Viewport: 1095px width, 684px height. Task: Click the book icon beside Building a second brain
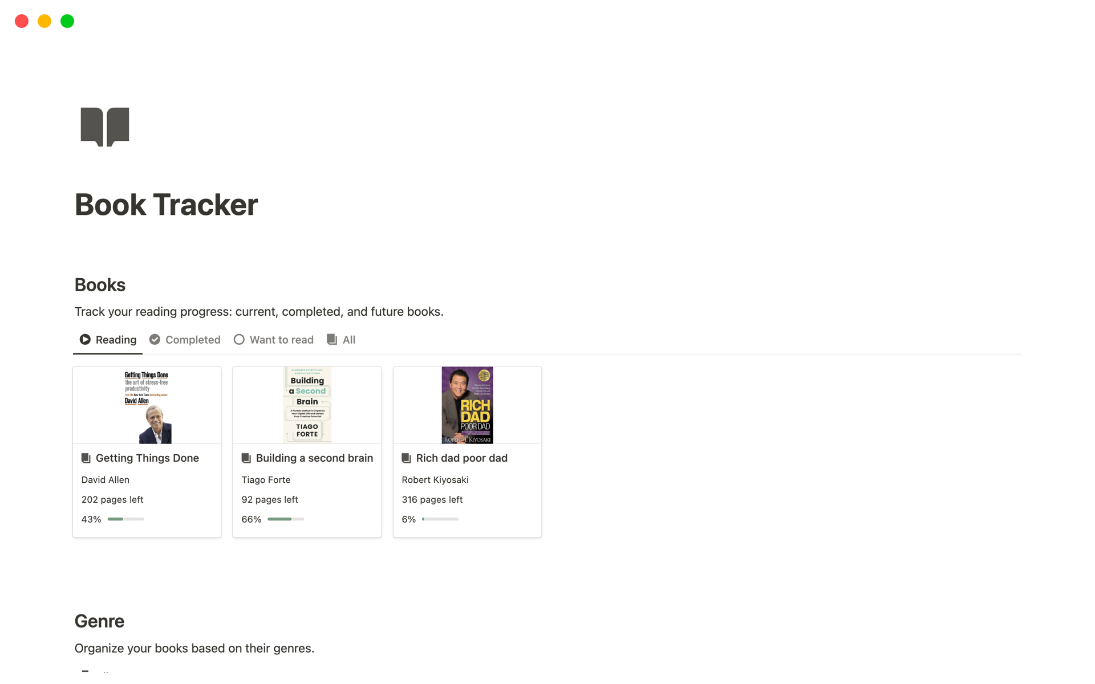(246, 458)
